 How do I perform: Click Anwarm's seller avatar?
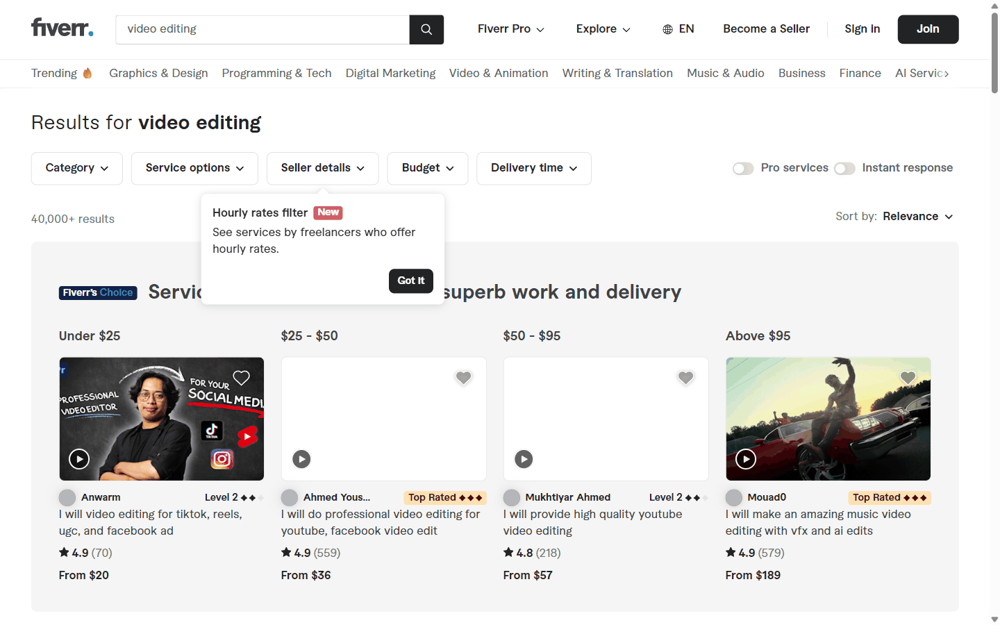click(67, 498)
